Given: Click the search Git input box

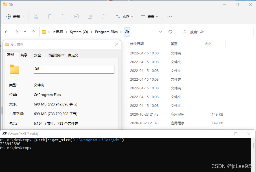Looking at the screenshot, I should tap(216, 32).
